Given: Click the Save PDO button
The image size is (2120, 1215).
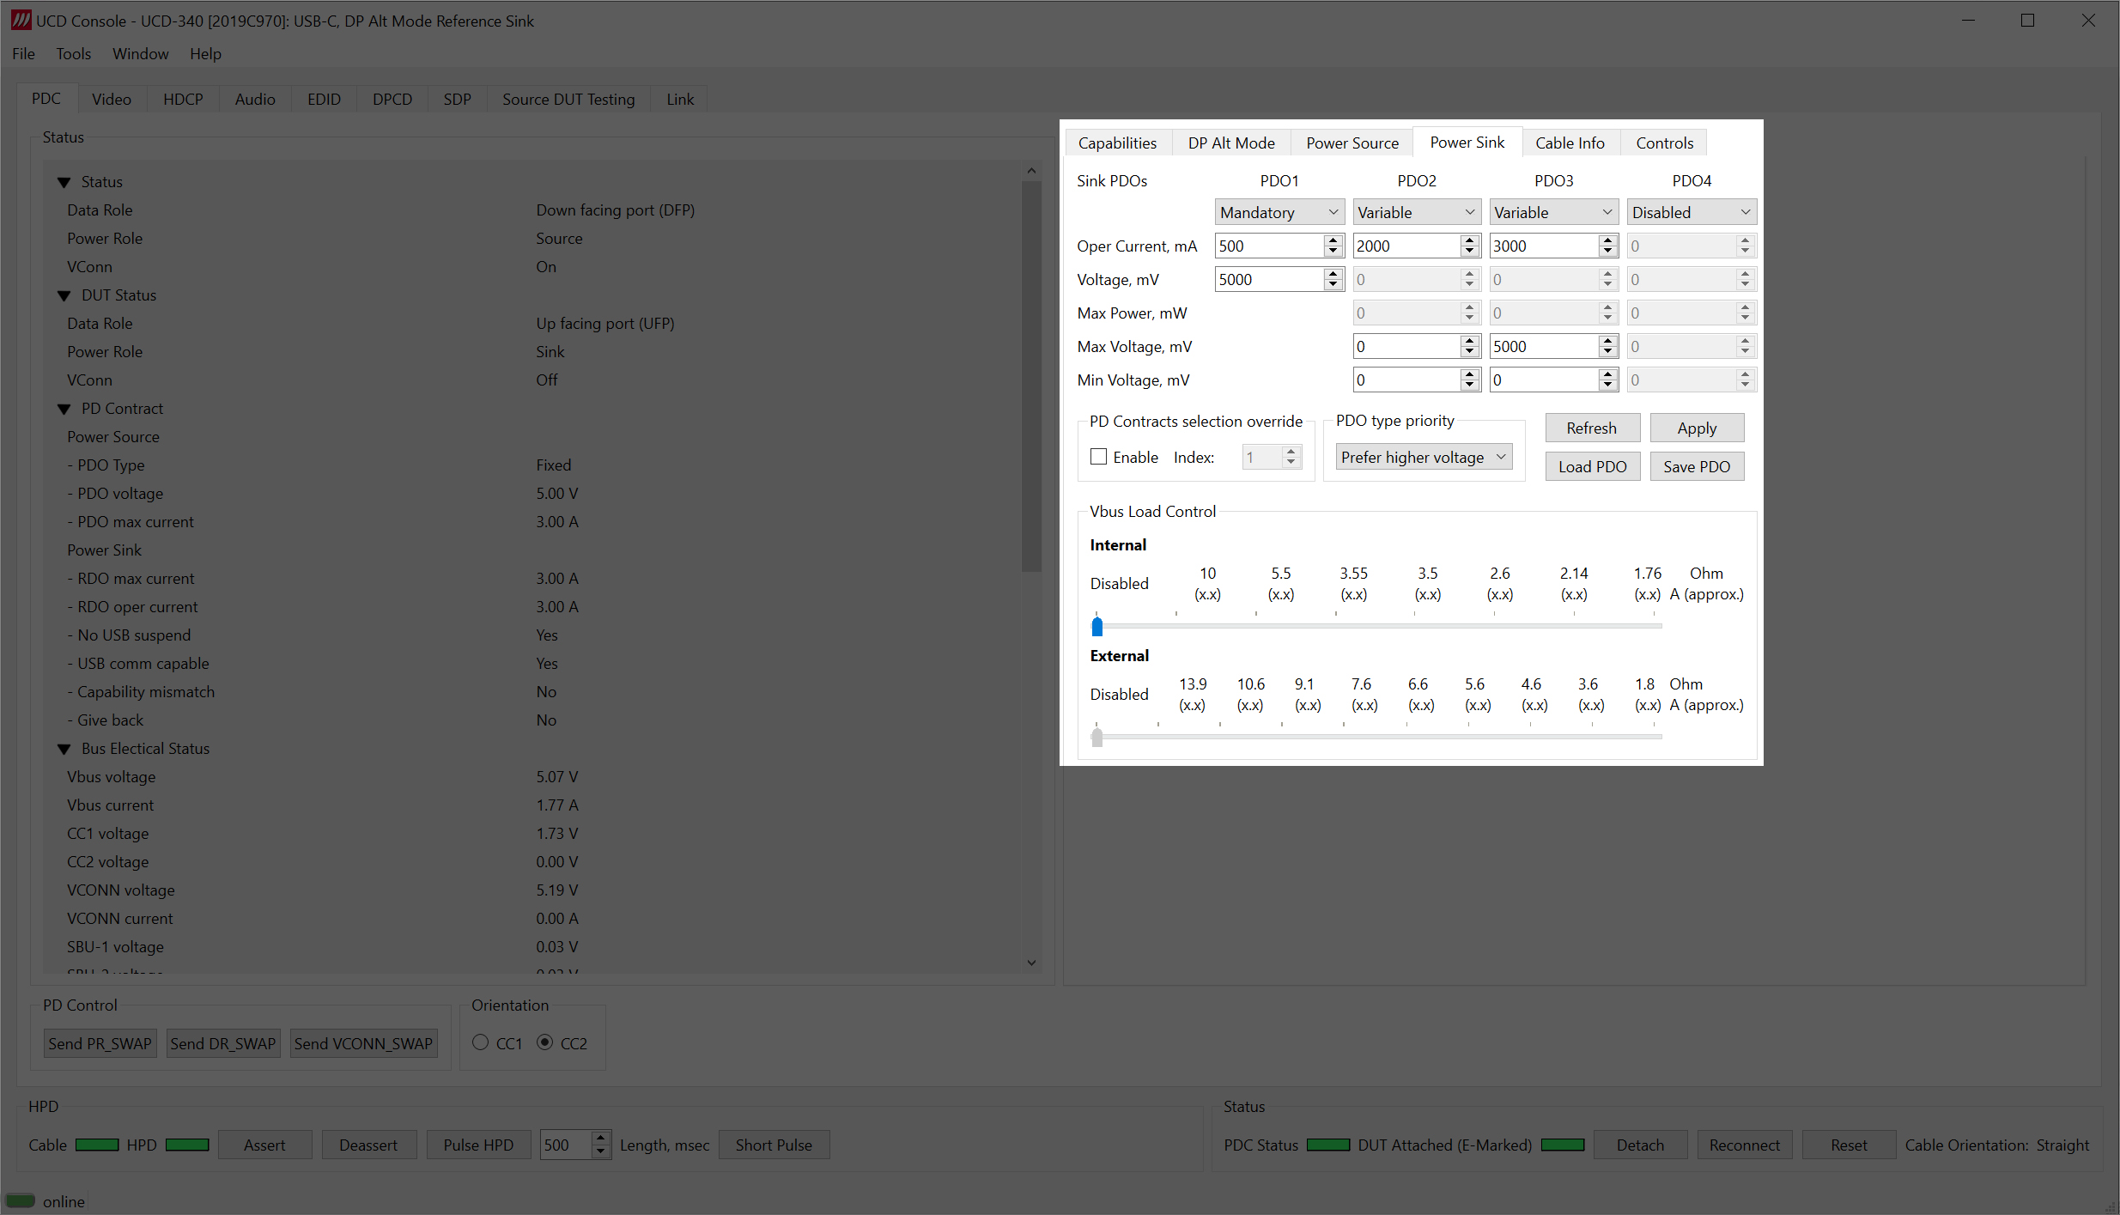Looking at the screenshot, I should point(1697,466).
